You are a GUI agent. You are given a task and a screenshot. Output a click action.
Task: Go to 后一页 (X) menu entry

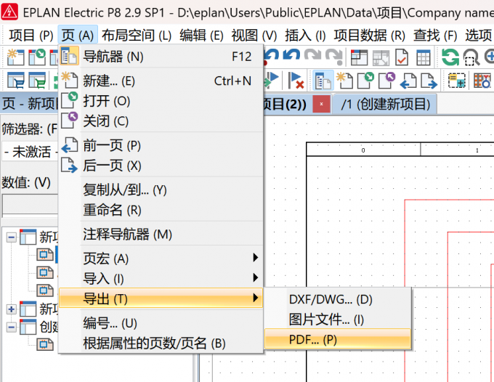click(x=161, y=166)
